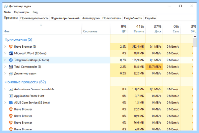Open the Пользователи tab
The width and height of the screenshot is (199, 133).
112,18
